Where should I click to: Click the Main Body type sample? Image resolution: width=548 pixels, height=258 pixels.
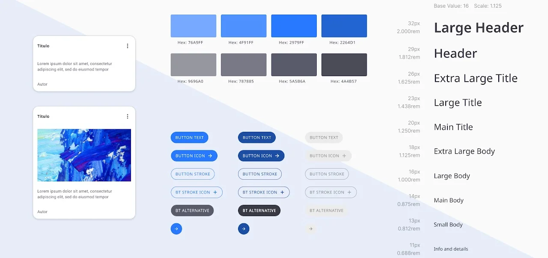(449, 200)
